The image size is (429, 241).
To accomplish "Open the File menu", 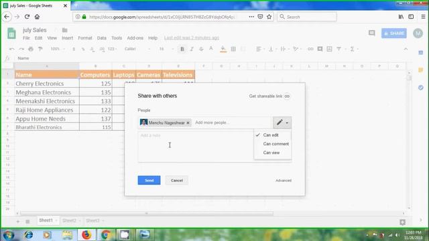I will pyautogui.click(x=26, y=38).
